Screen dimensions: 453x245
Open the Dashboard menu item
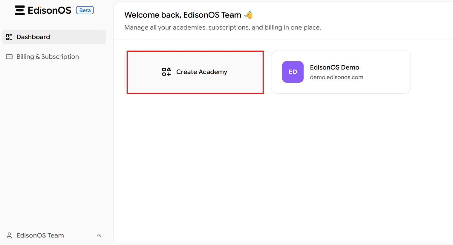[54, 37]
